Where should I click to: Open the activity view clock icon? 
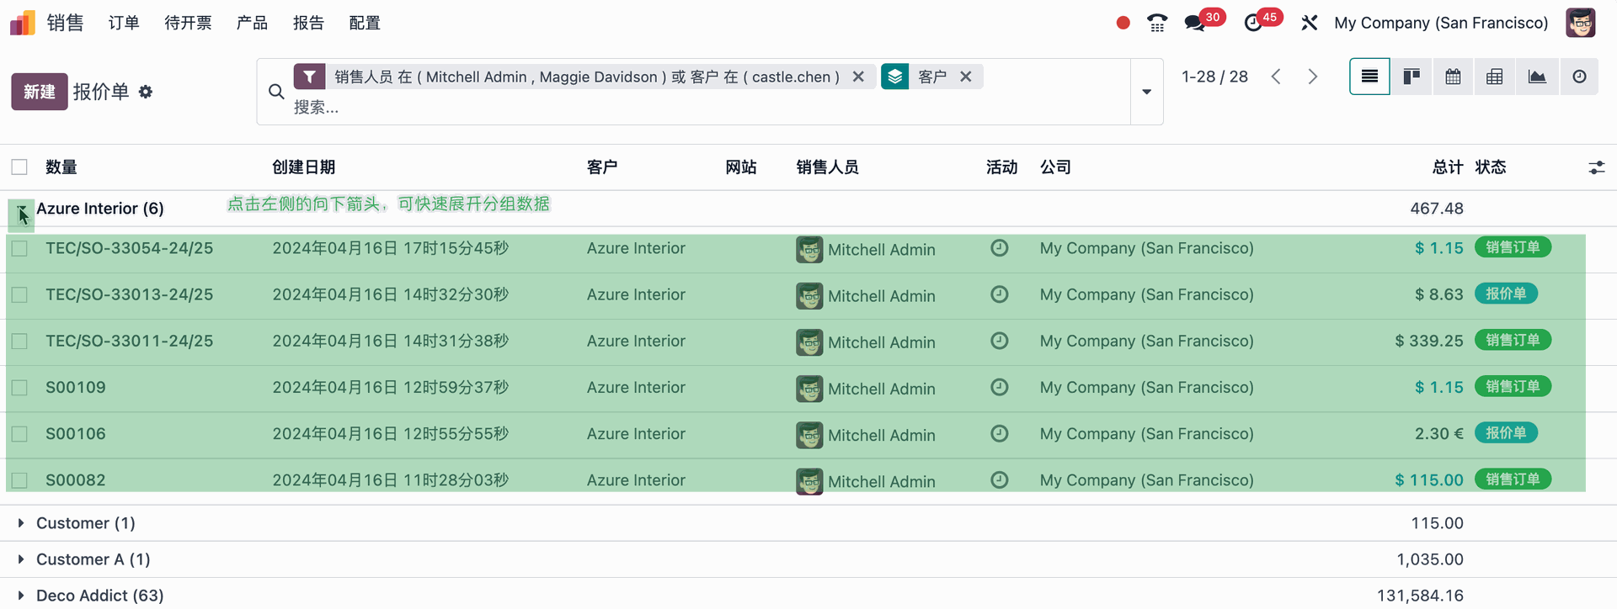pyautogui.click(x=1579, y=77)
